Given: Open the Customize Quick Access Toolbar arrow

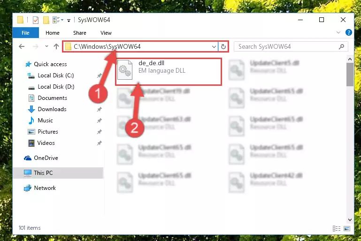Looking at the screenshot, I should [x=69, y=21].
